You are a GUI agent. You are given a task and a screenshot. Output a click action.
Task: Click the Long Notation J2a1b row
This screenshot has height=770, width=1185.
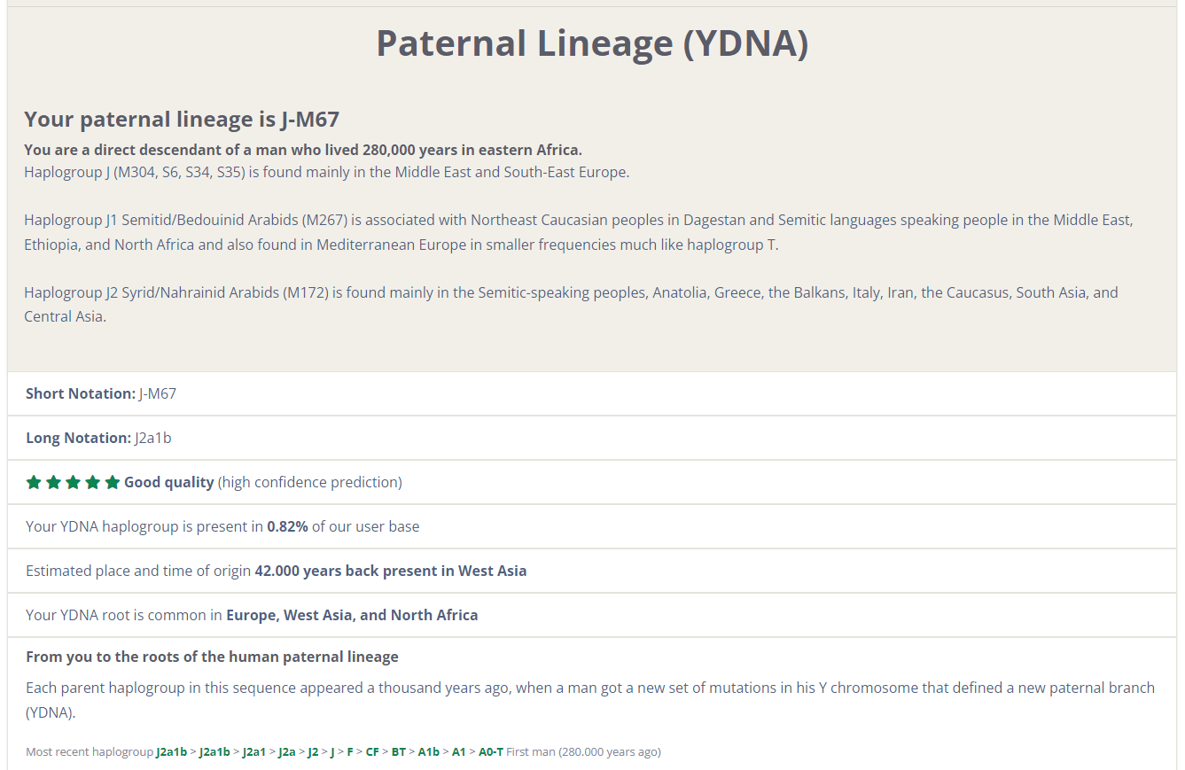(592, 438)
